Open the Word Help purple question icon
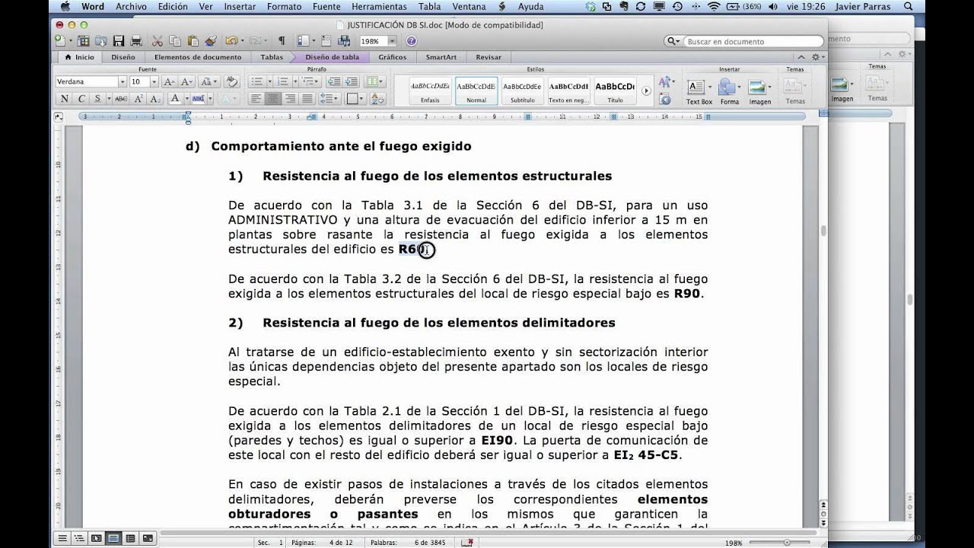Screen dimensions: 974x548 [x=412, y=41]
